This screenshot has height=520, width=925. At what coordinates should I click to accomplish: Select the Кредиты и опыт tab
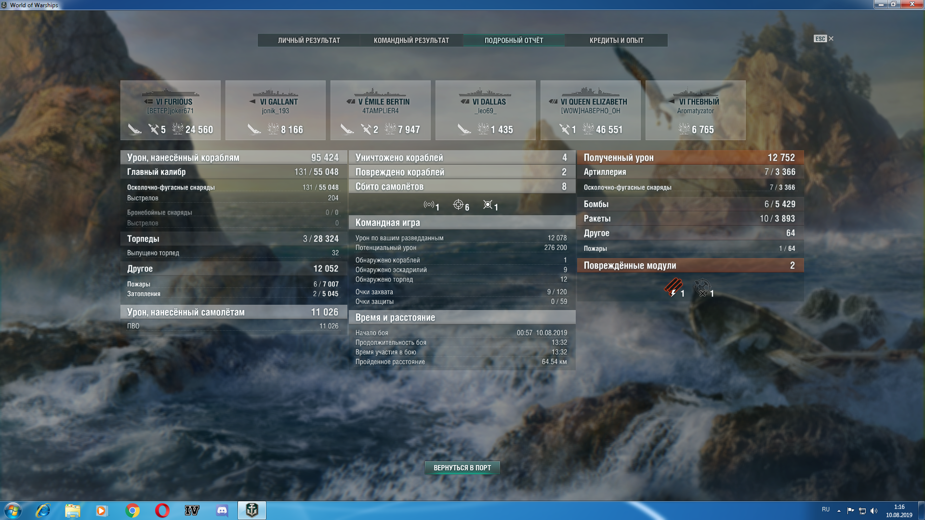click(x=616, y=40)
